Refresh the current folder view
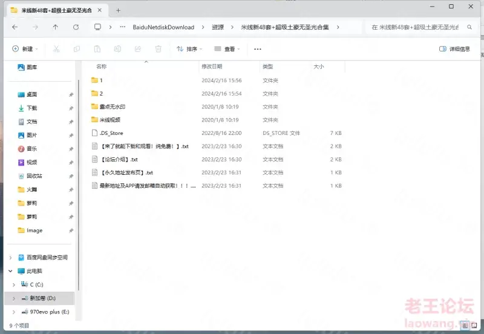Image resolution: width=484 pixels, height=334 pixels. click(76, 27)
